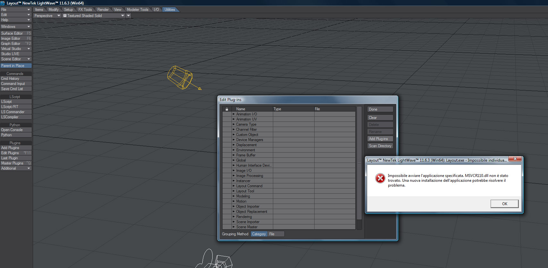548x268 pixels.
Task: Switch to the Setup tab
Action: 68,10
